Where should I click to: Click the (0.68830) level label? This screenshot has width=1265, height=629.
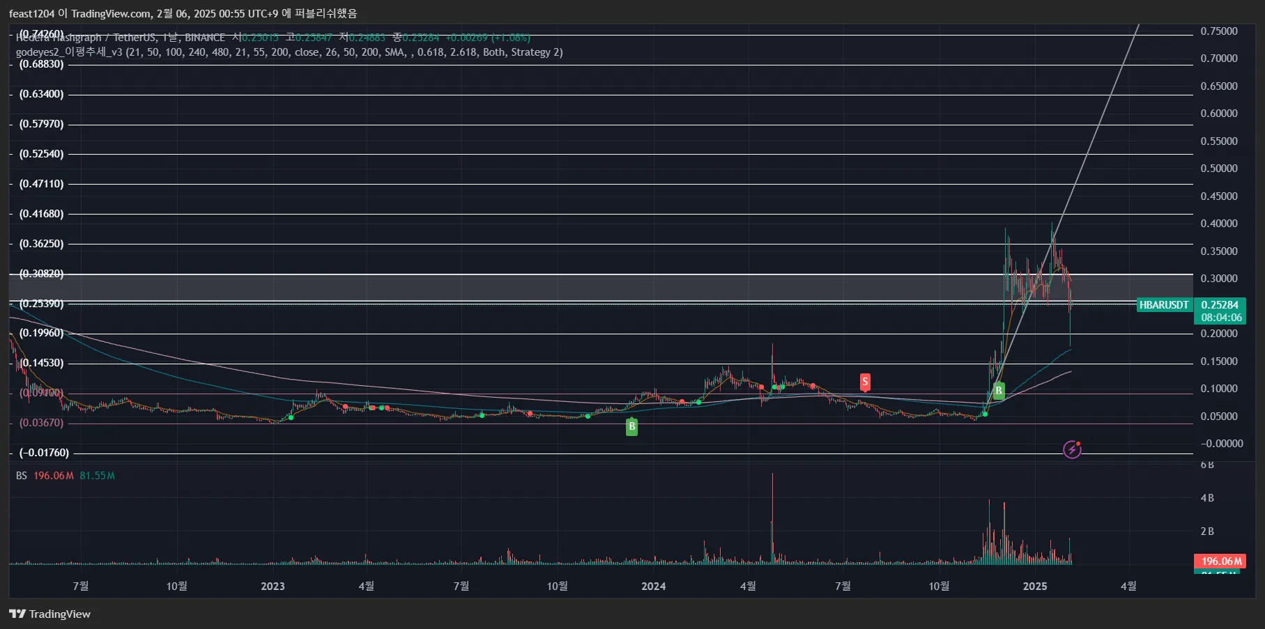coord(41,64)
